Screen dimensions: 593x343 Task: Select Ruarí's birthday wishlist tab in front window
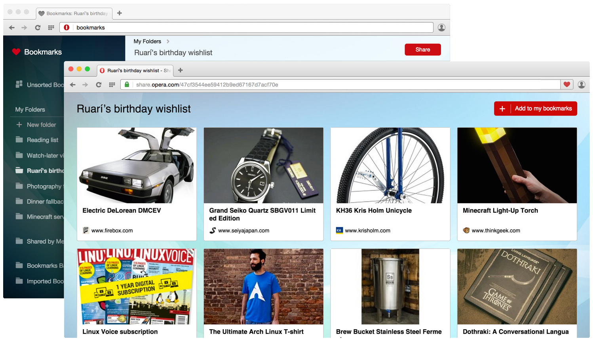(x=135, y=70)
